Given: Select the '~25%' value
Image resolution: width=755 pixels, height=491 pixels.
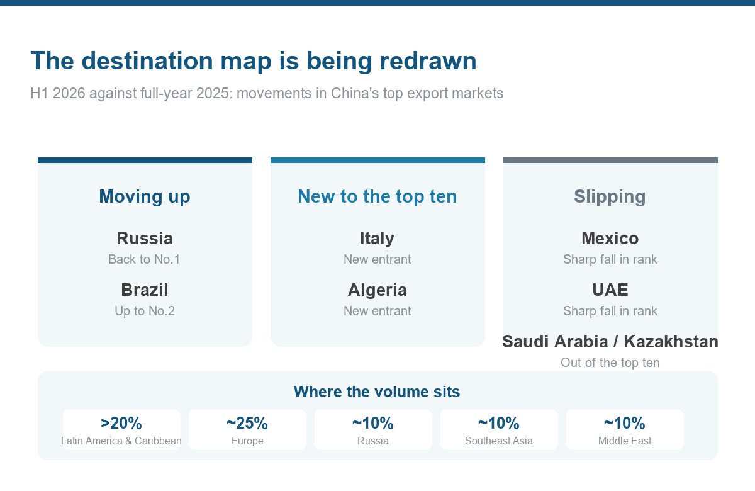Looking at the screenshot, I should (247, 423).
